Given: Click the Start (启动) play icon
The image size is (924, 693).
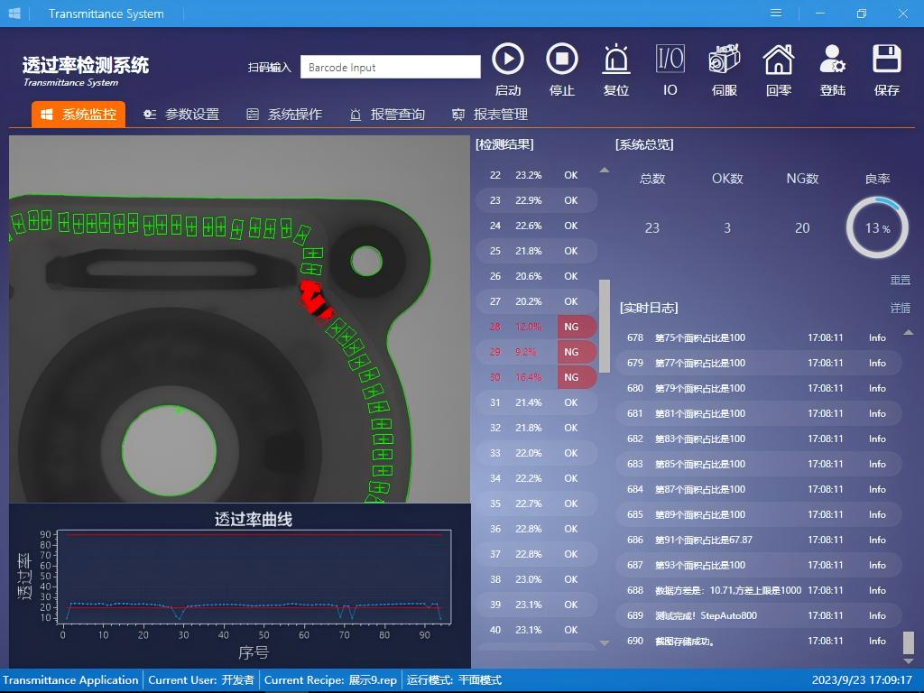Looking at the screenshot, I should (x=508, y=60).
